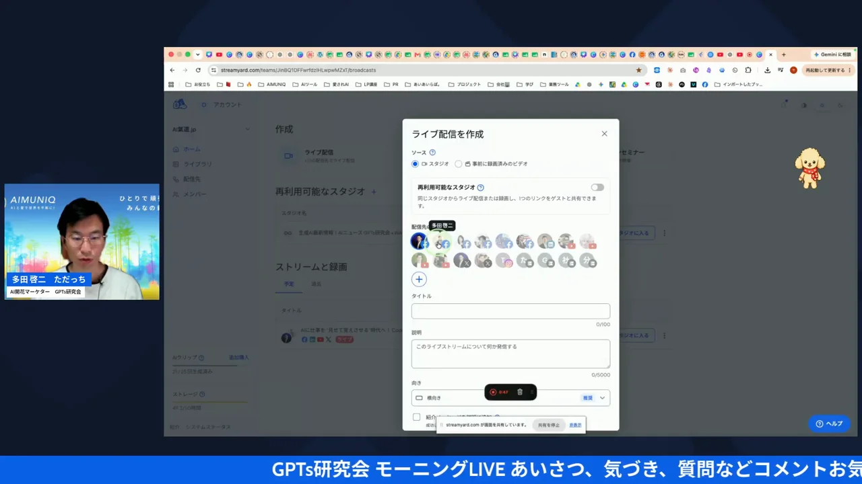The width and height of the screenshot is (862, 484).
Task: Tick the checkbox below the 向き dropdown
Action: click(x=416, y=417)
